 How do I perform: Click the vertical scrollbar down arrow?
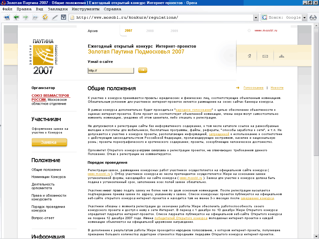[316, 237]
